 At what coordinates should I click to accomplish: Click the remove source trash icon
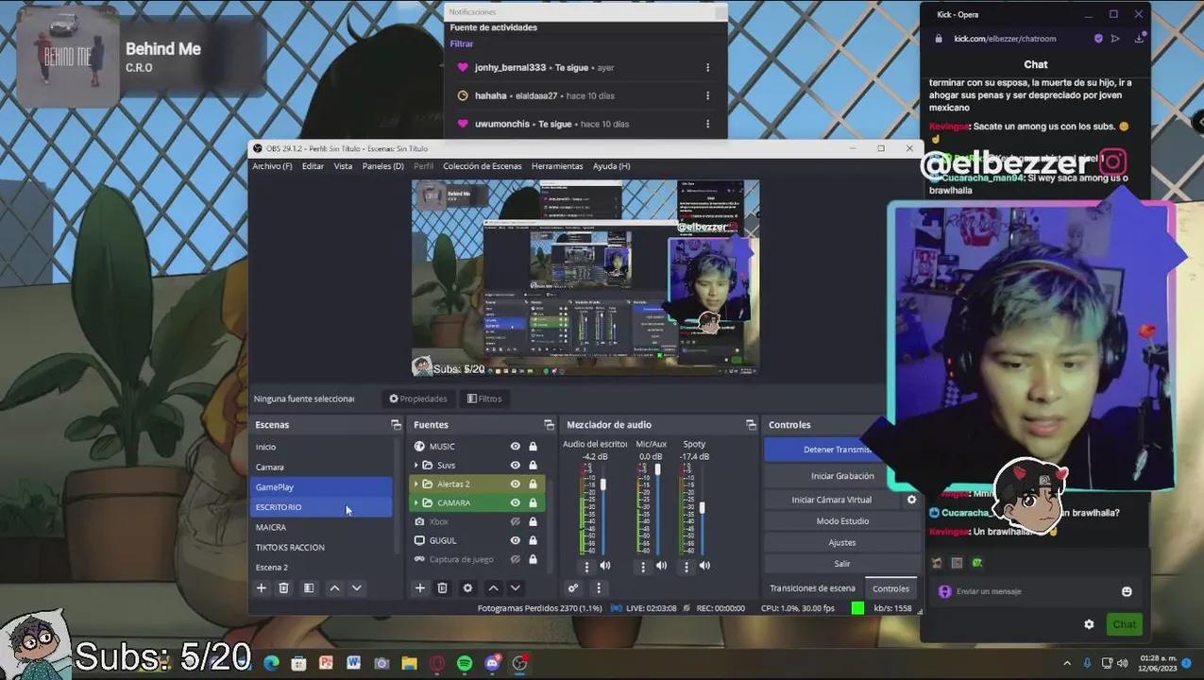(442, 588)
